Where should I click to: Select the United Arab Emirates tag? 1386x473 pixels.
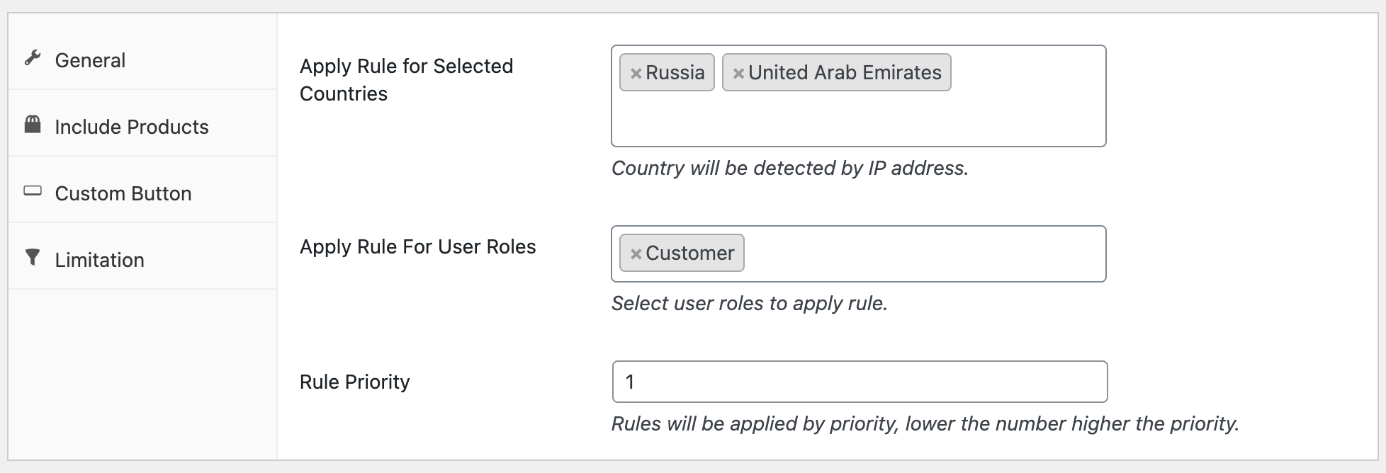845,73
